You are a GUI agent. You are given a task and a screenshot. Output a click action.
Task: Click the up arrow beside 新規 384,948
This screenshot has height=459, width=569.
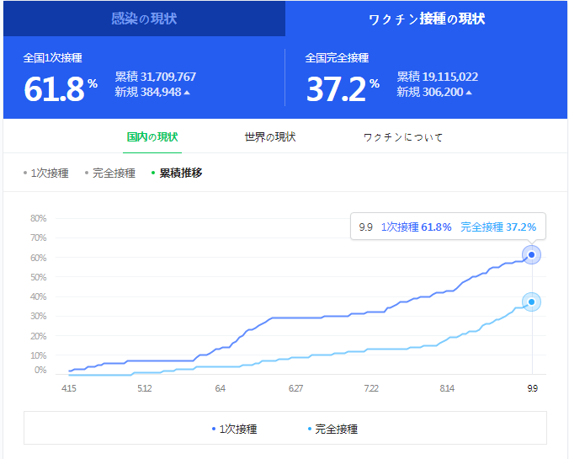pos(186,93)
